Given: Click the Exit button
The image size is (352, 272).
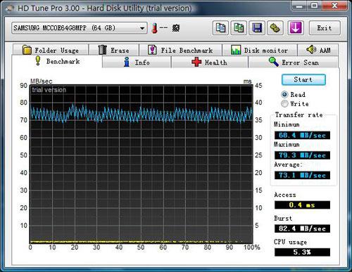Looking at the screenshot, I should [325, 28].
